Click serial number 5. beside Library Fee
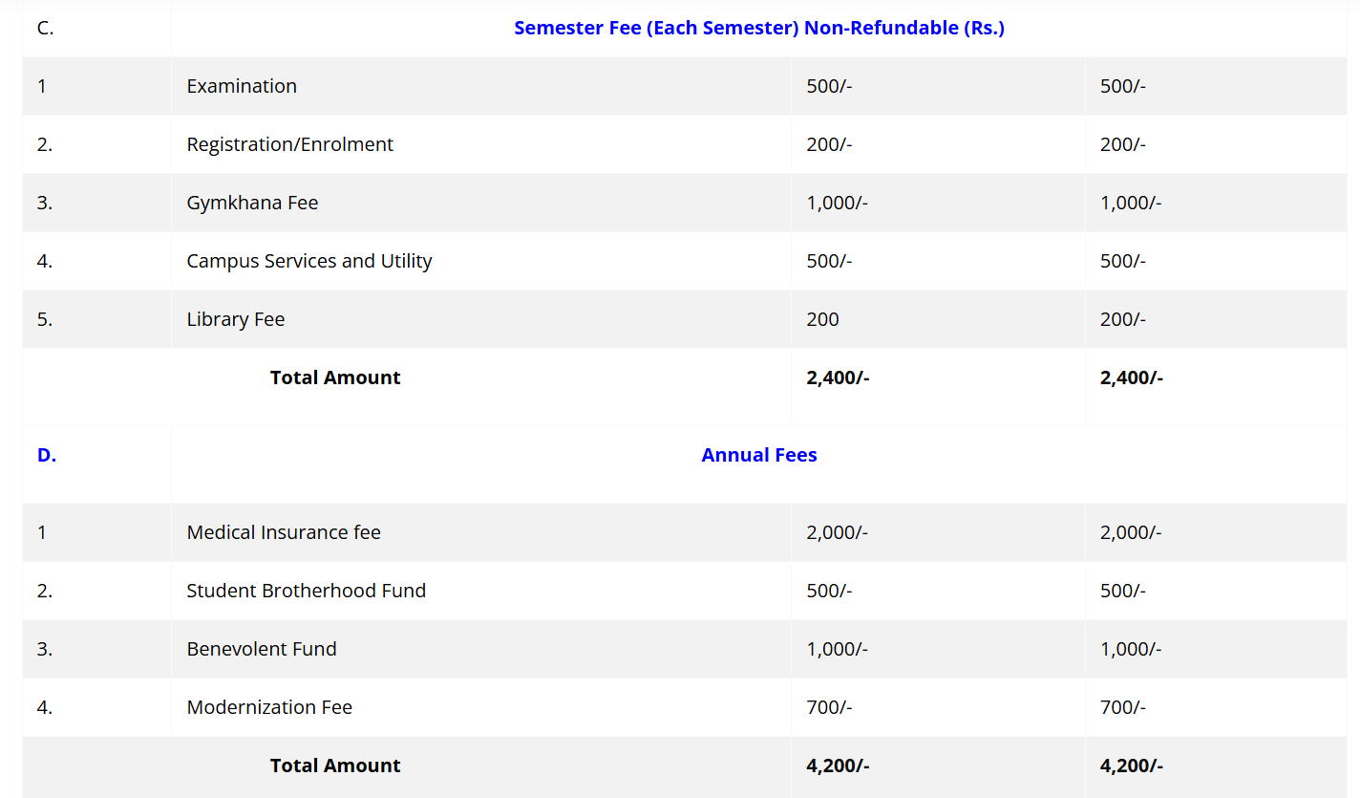The width and height of the screenshot is (1360, 798). tap(45, 319)
